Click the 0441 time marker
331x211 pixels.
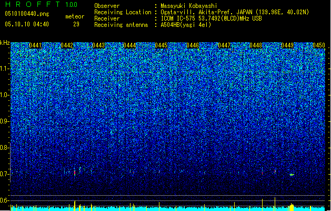click(35, 45)
